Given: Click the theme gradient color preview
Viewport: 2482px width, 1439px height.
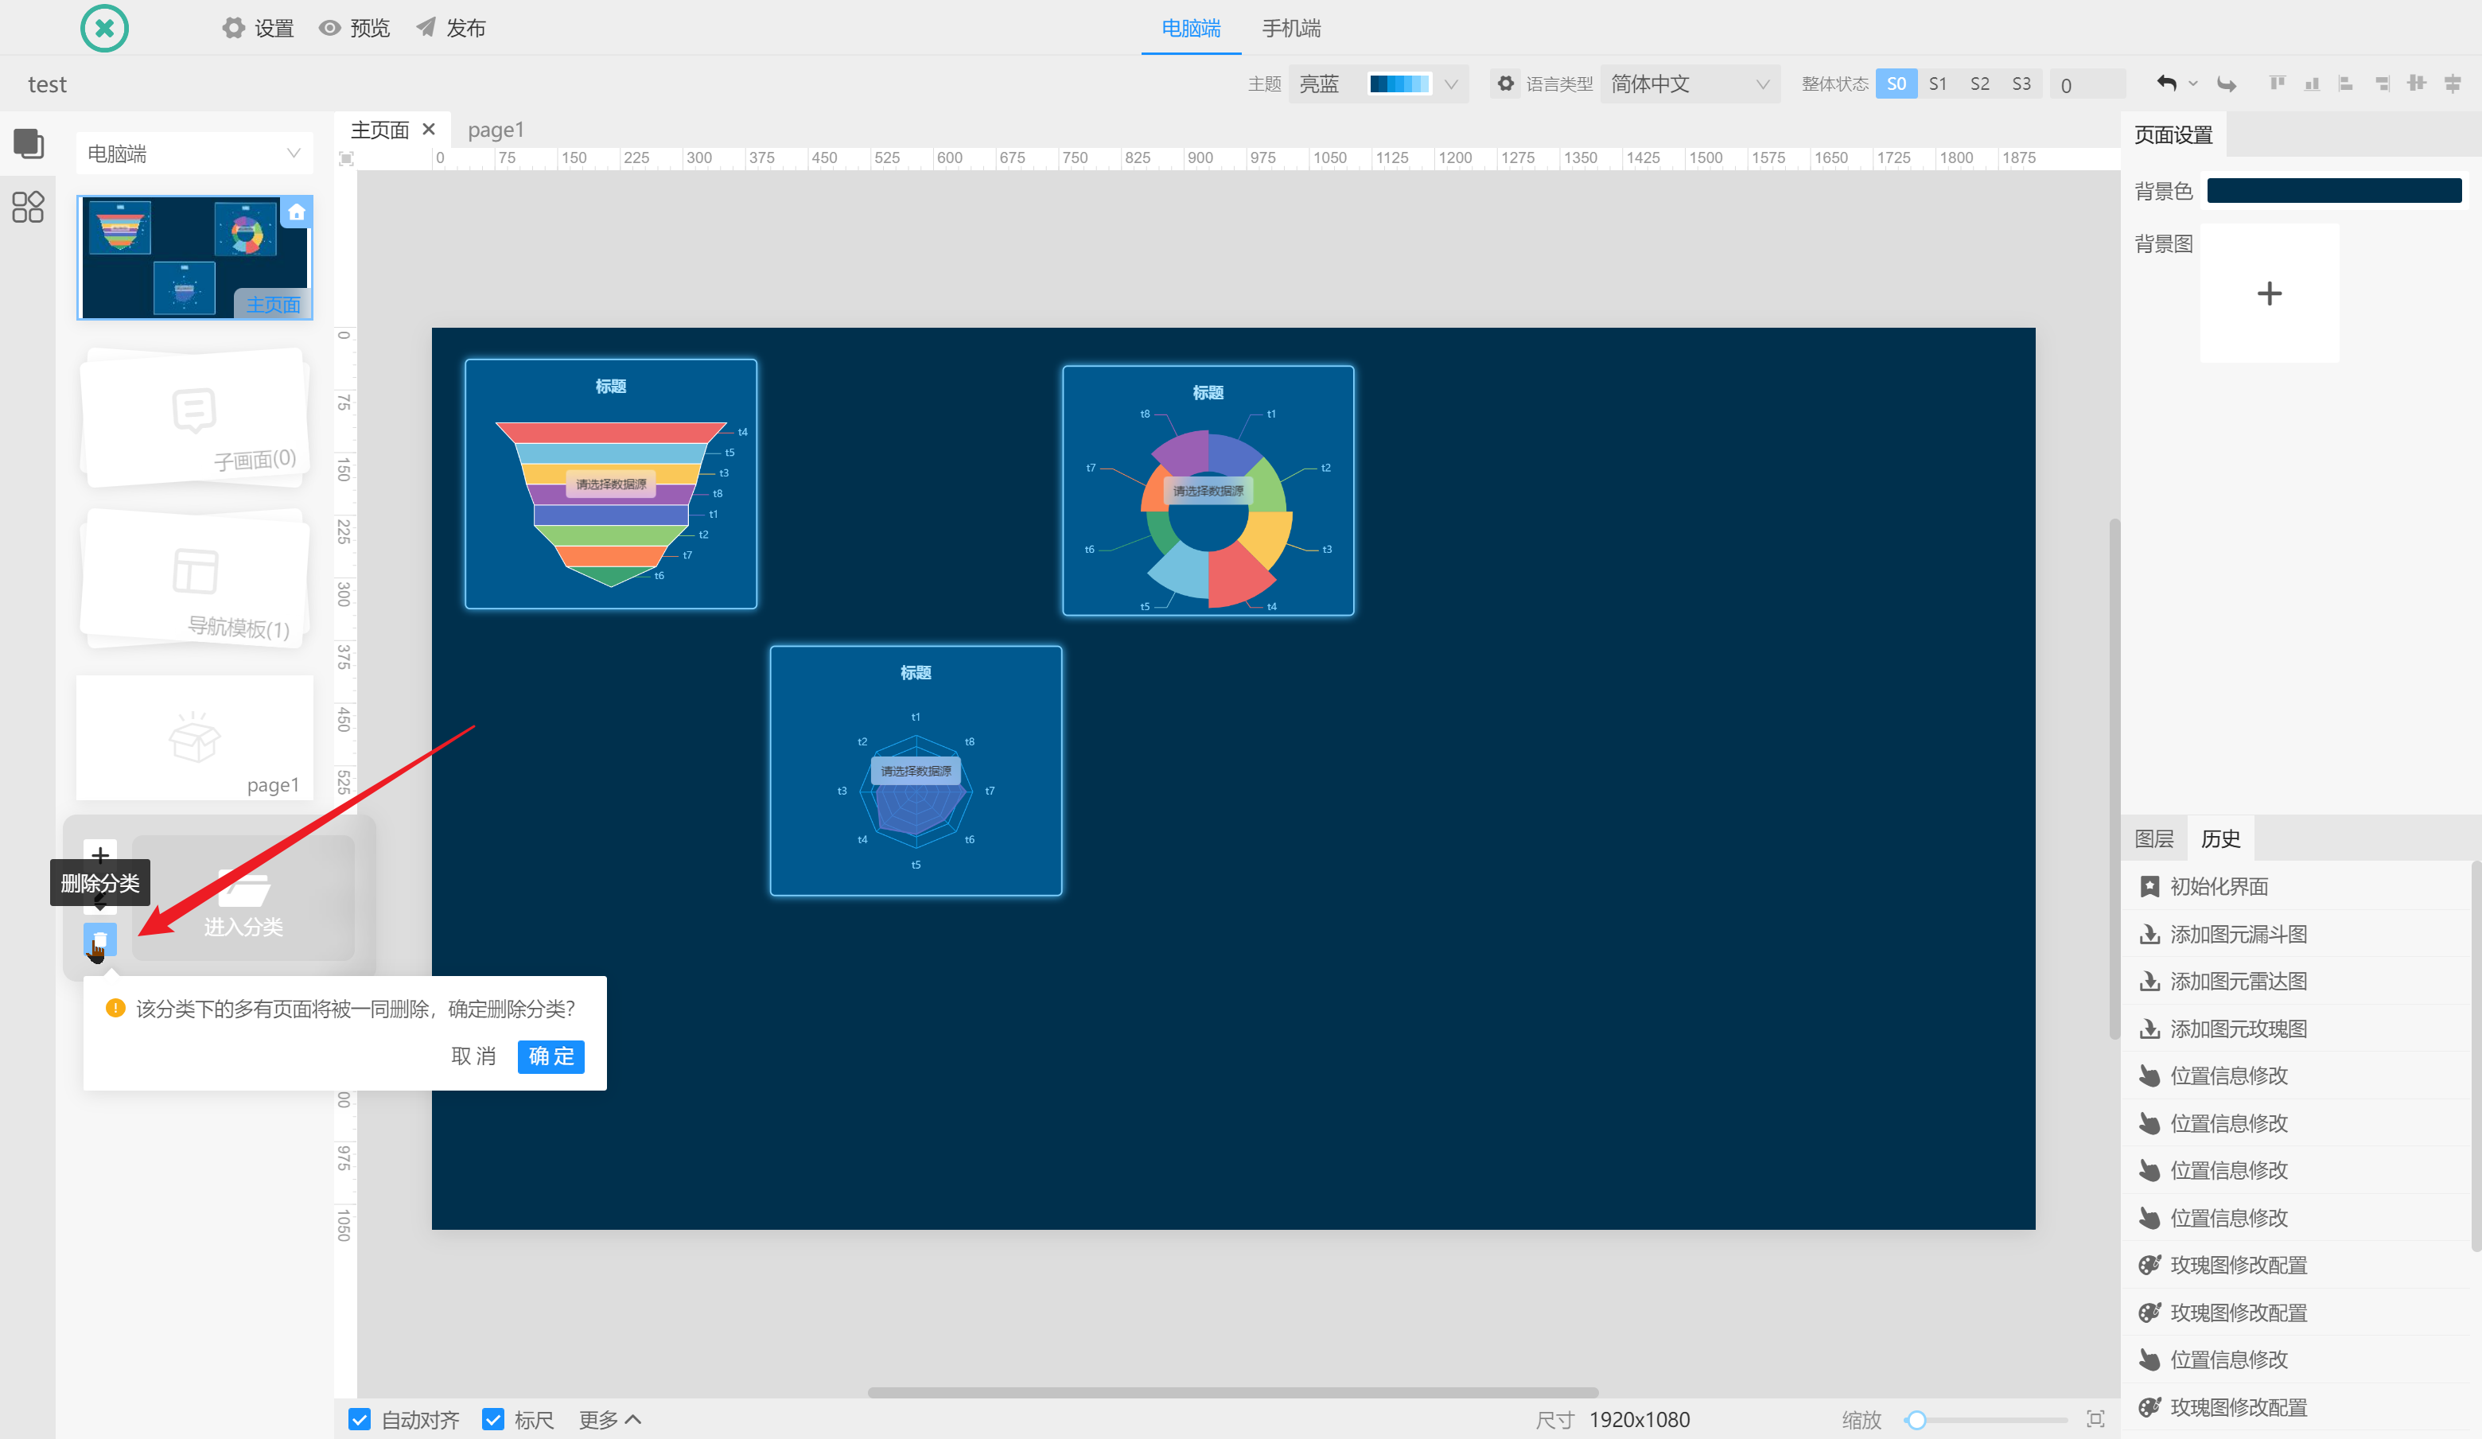Looking at the screenshot, I should point(1399,84).
